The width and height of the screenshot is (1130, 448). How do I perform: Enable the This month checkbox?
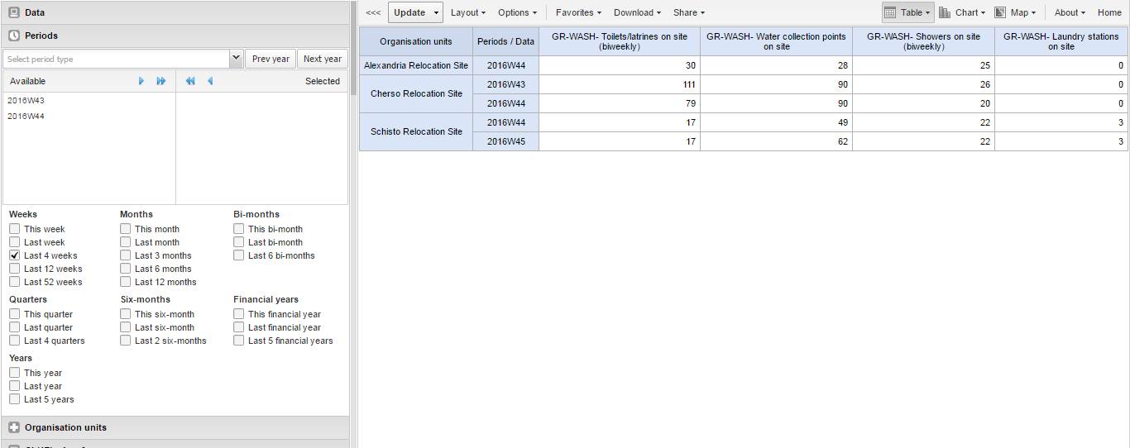click(x=126, y=229)
